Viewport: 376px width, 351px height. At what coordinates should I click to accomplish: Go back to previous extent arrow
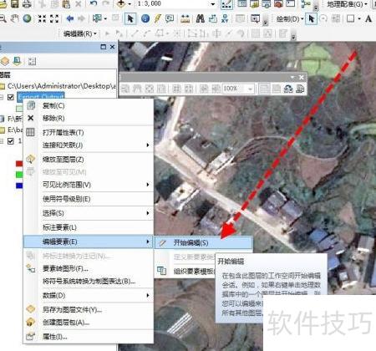[x=69, y=18]
